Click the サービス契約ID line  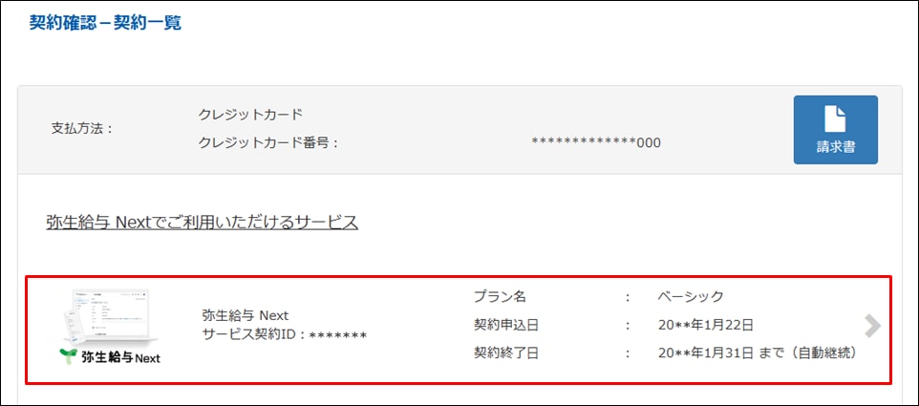(284, 334)
